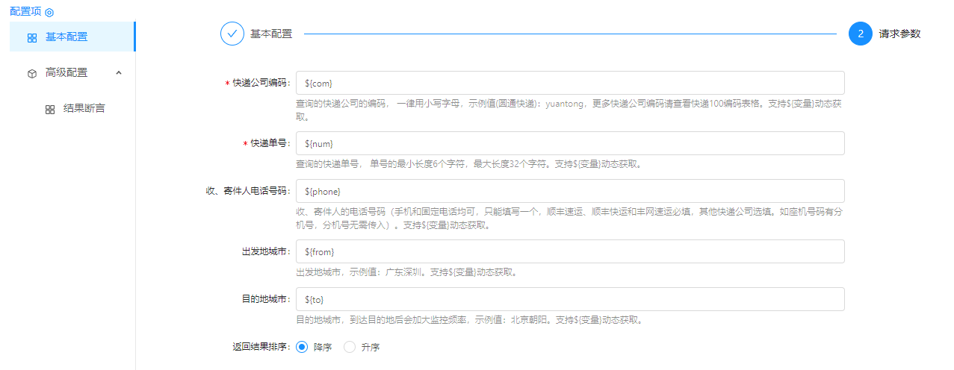Open the 基本配置 sidebar menu item
Viewport: 954px width, 370px height.
click(x=66, y=37)
